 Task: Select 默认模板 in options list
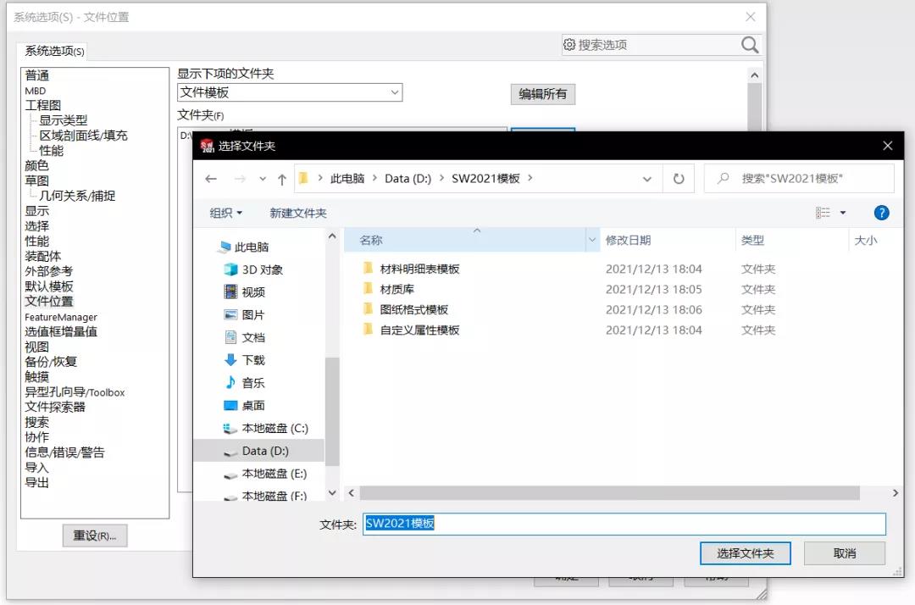click(x=48, y=286)
